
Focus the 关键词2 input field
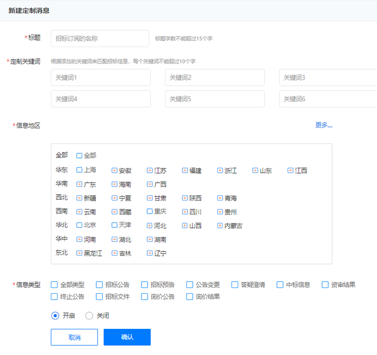point(215,77)
